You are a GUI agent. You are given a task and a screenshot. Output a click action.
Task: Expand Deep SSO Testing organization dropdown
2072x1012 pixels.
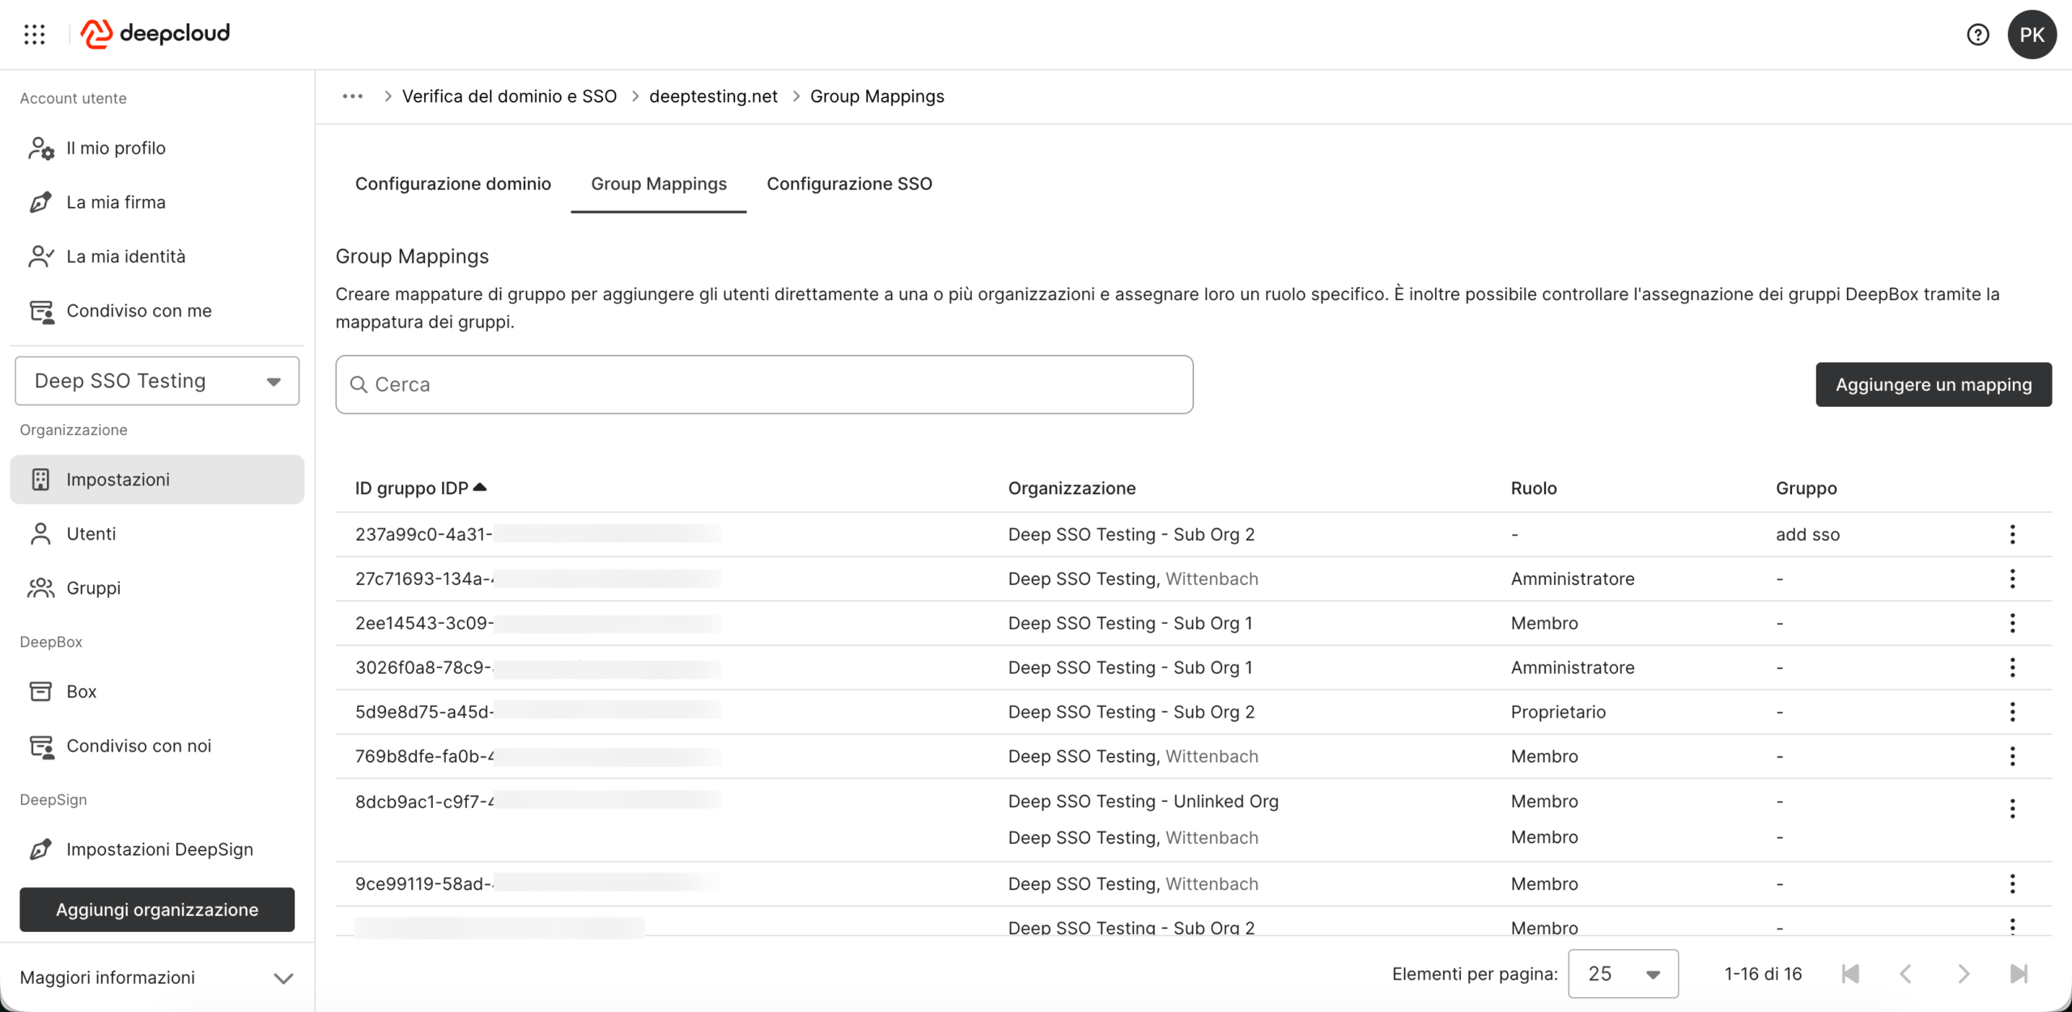pyautogui.click(x=157, y=381)
